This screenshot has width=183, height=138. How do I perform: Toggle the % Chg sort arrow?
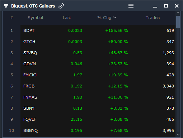(114, 18)
